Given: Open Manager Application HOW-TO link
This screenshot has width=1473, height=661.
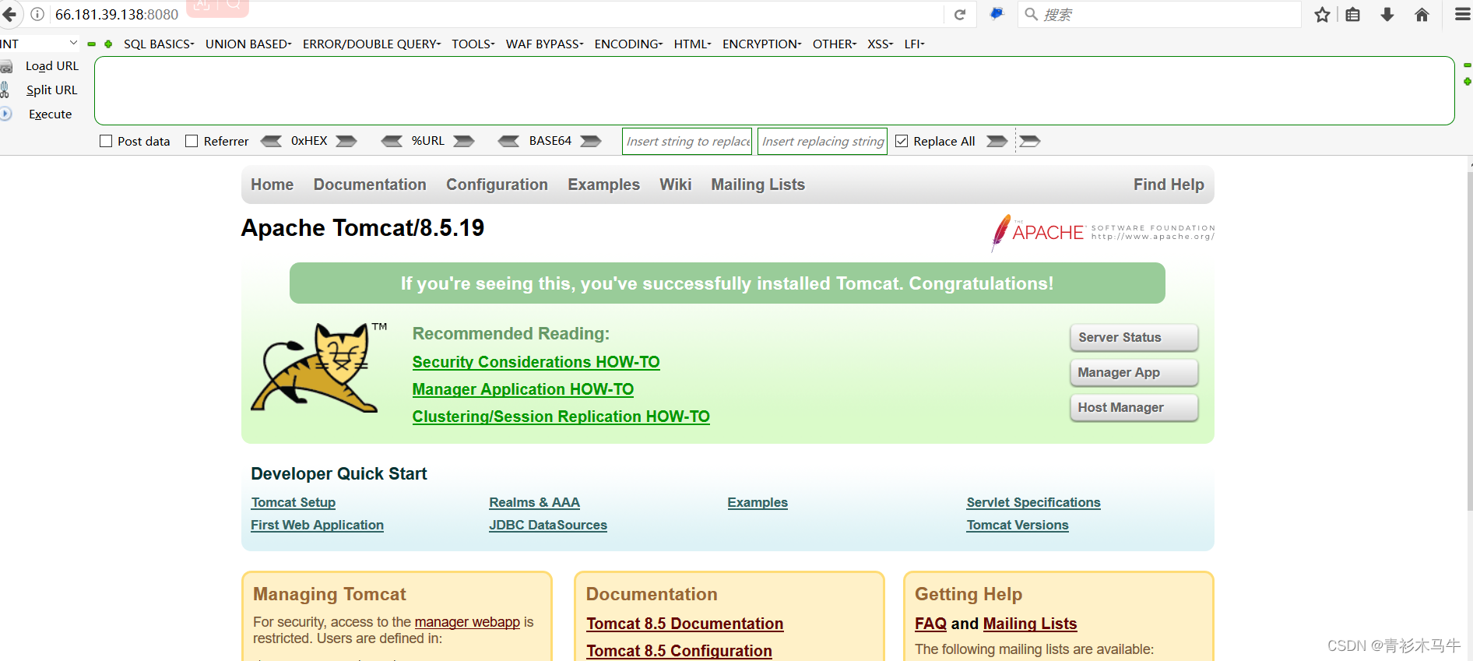Looking at the screenshot, I should (522, 389).
